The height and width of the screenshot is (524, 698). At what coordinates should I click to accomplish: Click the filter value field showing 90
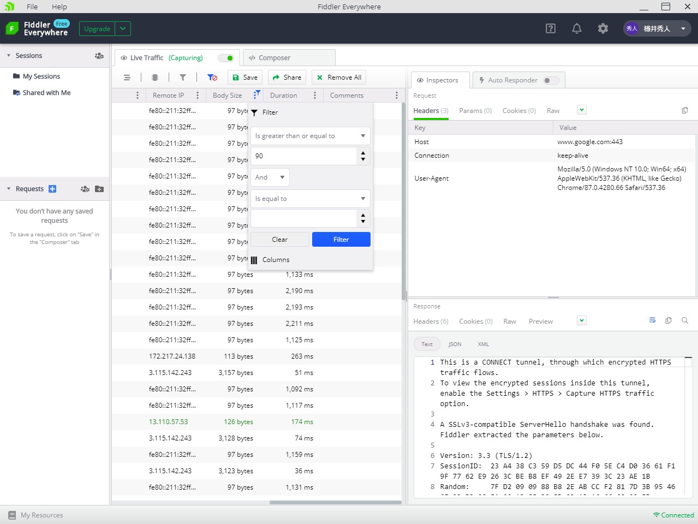coord(303,156)
